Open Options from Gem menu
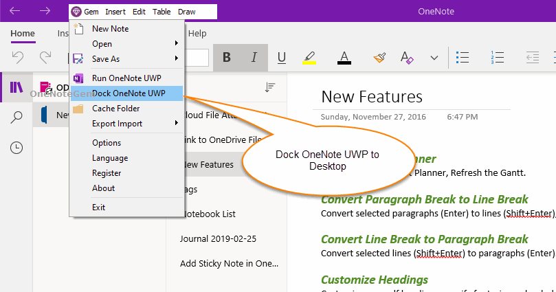 point(126,143)
